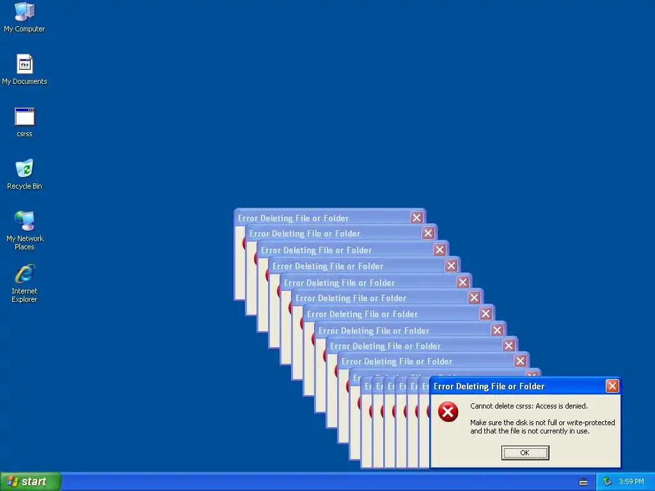Click the network tray icon beside clock
The width and height of the screenshot is (655, 491).
(607, 481)
